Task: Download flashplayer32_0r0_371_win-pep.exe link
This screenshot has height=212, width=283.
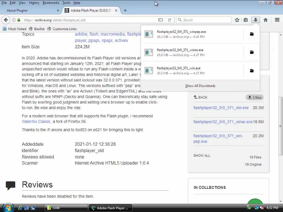Action: click(x=218, y=139)
